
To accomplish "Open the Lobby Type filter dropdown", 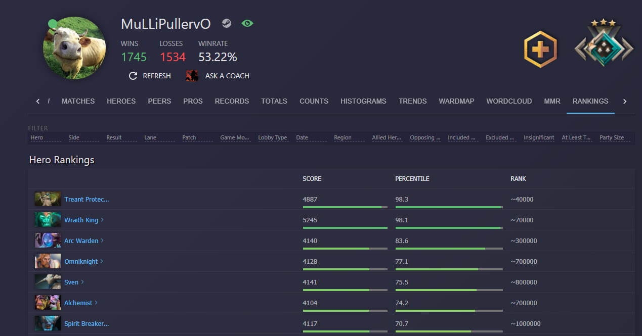I will [273, 137].
